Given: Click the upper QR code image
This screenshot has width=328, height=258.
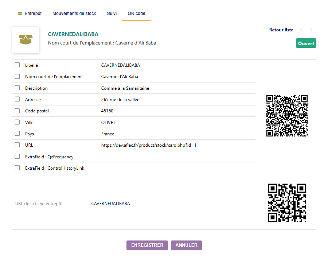Looking at the screenshot, I should click(287, 116).
